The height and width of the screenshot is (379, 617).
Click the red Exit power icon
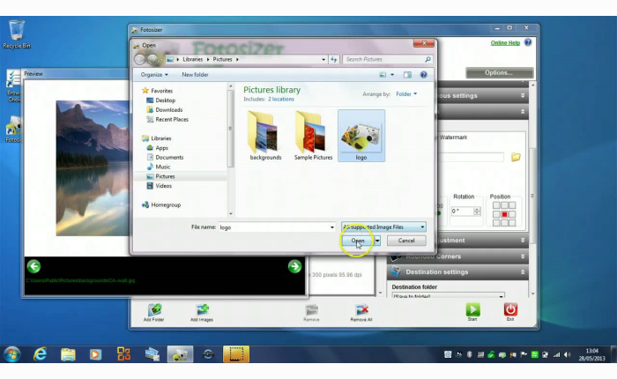pyautogui.click(x=510, y=309)
